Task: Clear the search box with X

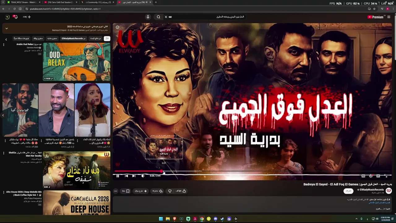Action: 166,17
